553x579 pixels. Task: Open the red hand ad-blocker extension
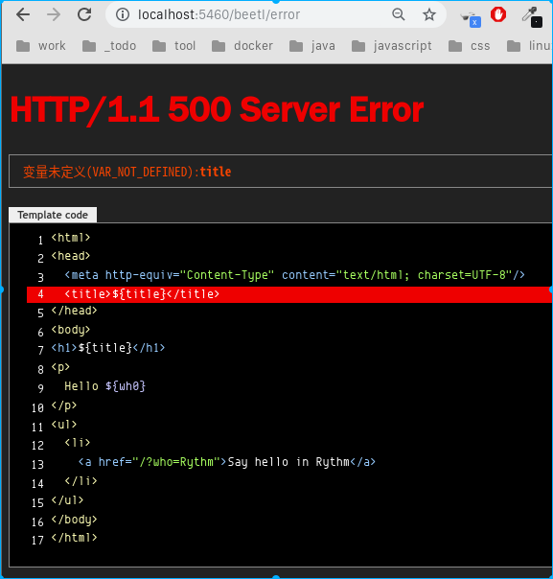click(498, 14)
